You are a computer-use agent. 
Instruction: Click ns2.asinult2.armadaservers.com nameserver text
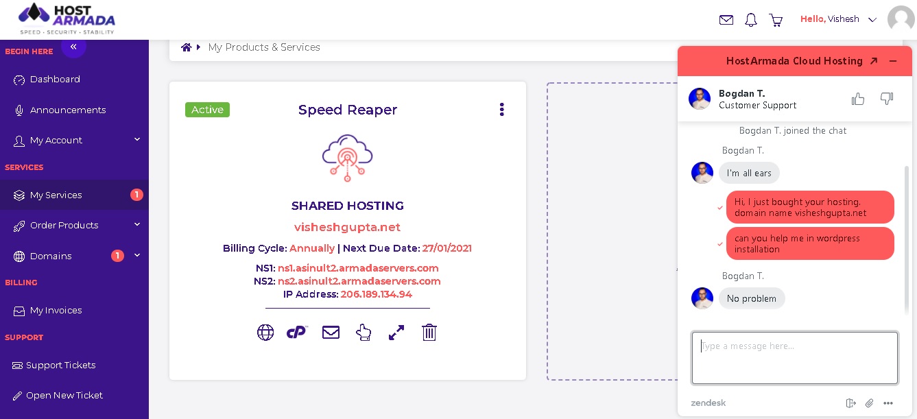359,281
